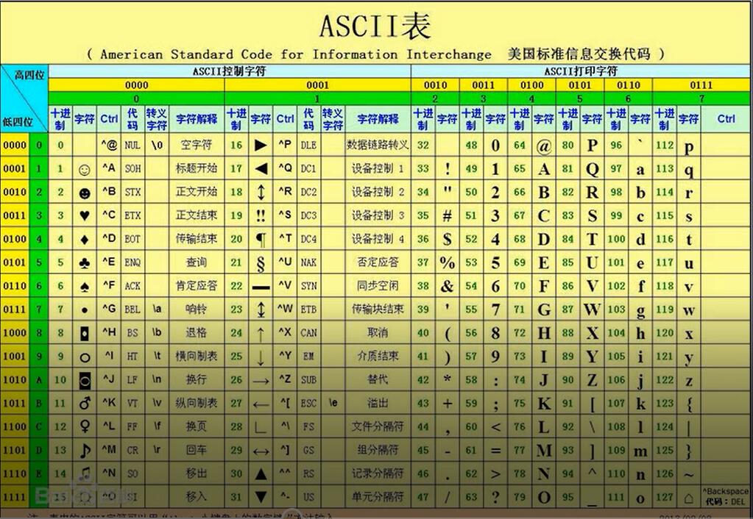Screen dimensions: 753x519
Task: Click the "单元分隔符" description cell
Action: 378,497
